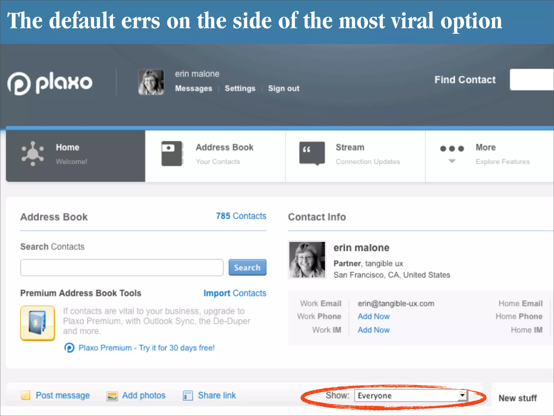Viewport: 554px width, 416px height.
Task: Click the Address Book notebook icon
Action: click(172, 154)
